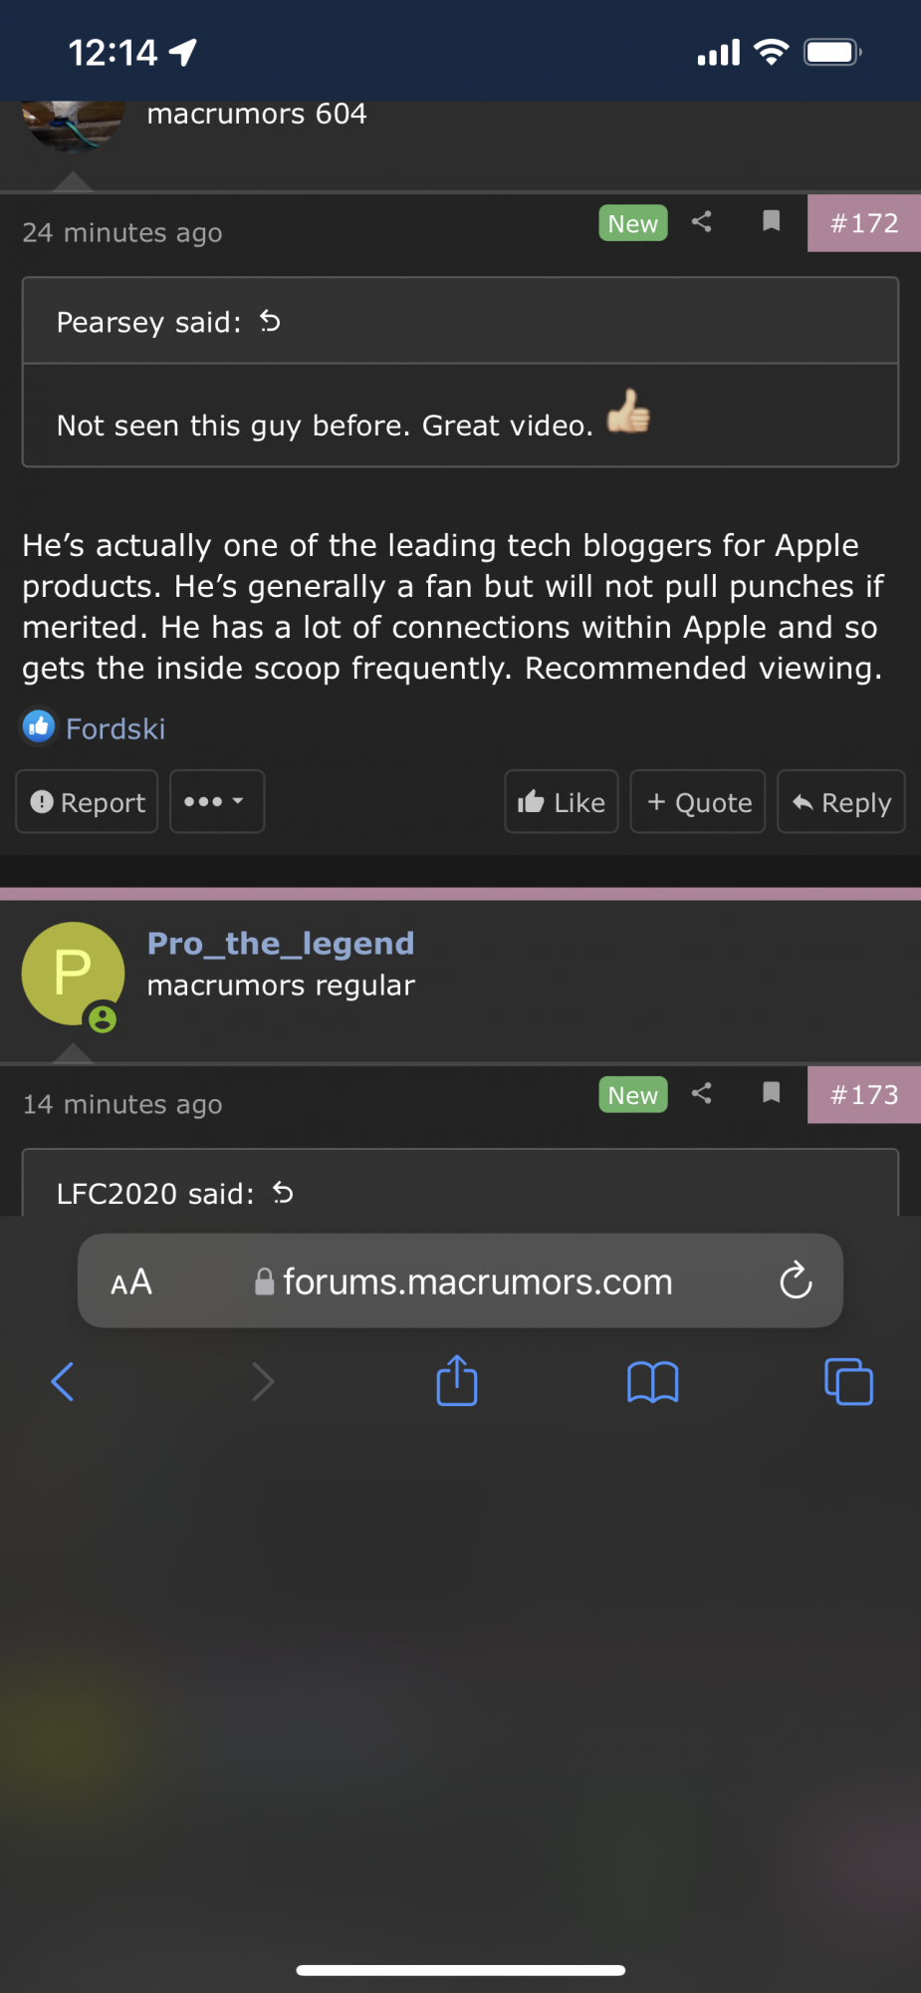Share post #172 via share icon
This screenshot has width=921, height=1993.
point(701,221)
